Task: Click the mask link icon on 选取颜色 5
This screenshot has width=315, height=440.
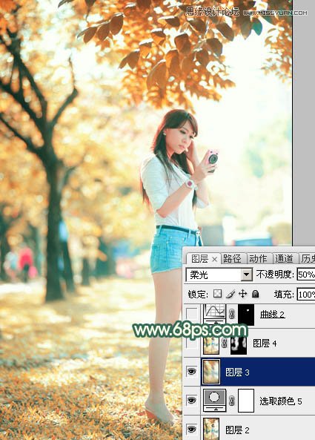Action: point(232,401)
